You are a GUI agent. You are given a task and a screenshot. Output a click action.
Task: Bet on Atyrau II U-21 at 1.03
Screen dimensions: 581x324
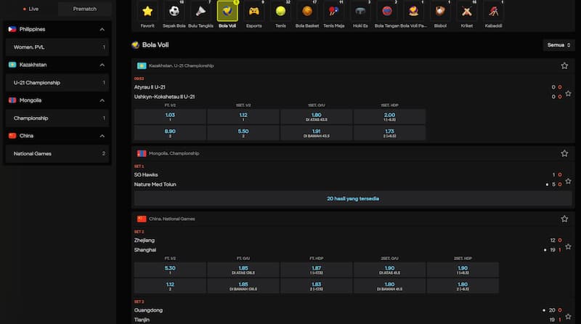[170, 118]
